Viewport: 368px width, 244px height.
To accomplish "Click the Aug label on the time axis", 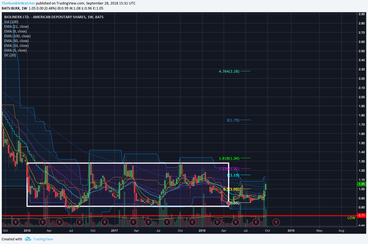I will 341,231.
